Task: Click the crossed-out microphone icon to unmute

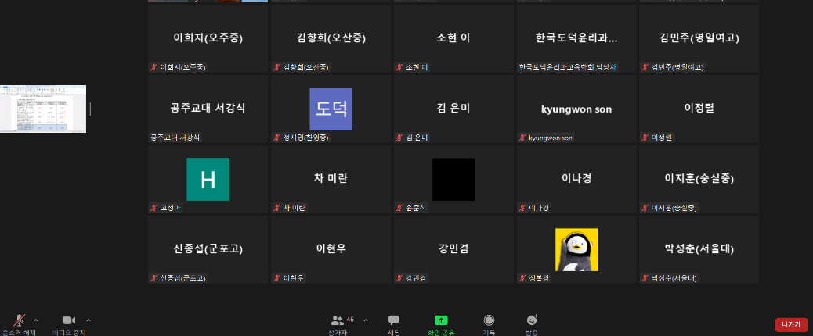Action: pos(19,320)
